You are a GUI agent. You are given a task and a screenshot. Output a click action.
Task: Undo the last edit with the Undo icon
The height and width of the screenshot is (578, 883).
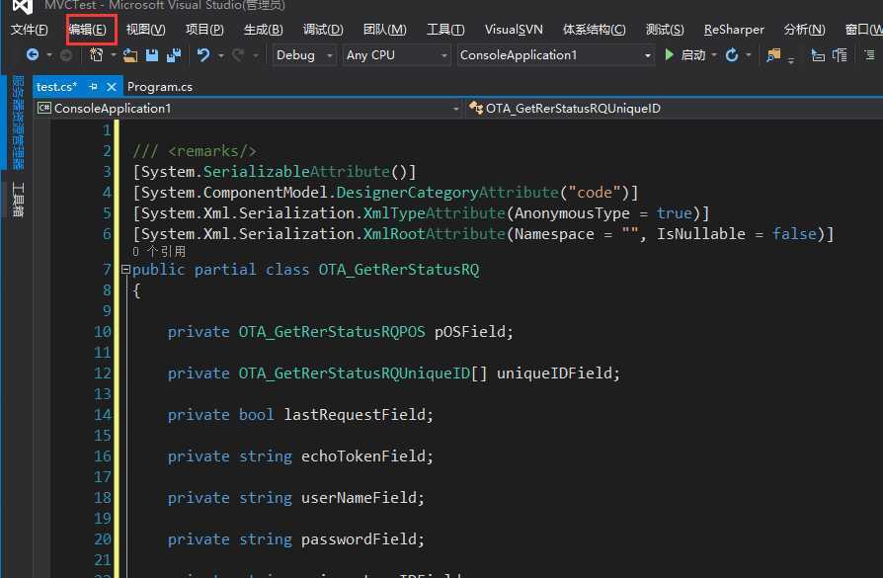point(203,54)
